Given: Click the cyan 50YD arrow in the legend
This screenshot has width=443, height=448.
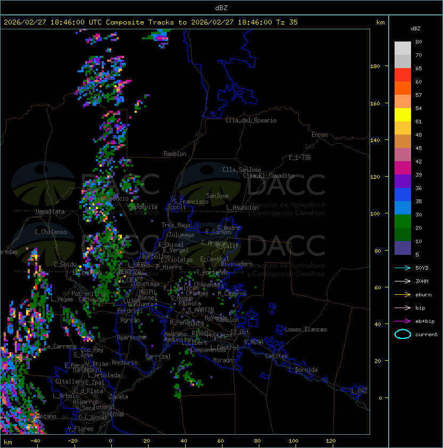Looking at the screenshot, I should click(403, 268).
